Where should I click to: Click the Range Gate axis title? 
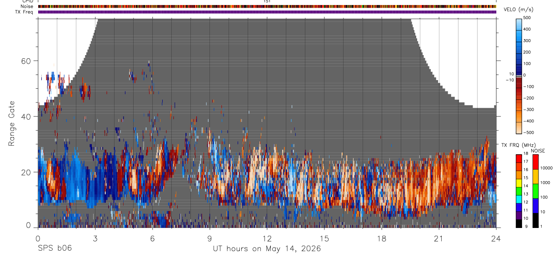pos(12,124)
